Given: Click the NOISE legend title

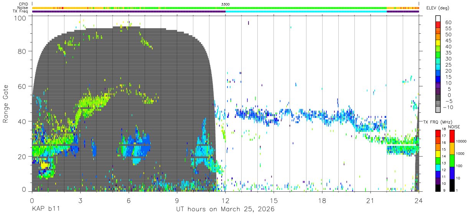Looking at the screenshot, I should click(453, 127).
